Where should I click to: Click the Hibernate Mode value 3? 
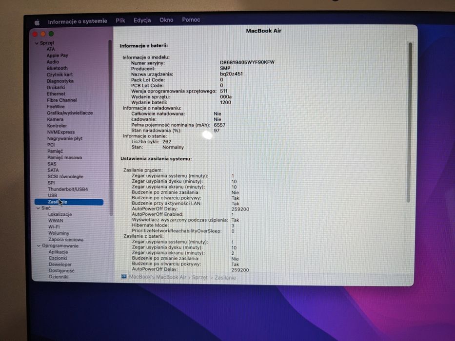tap(233, 226)
